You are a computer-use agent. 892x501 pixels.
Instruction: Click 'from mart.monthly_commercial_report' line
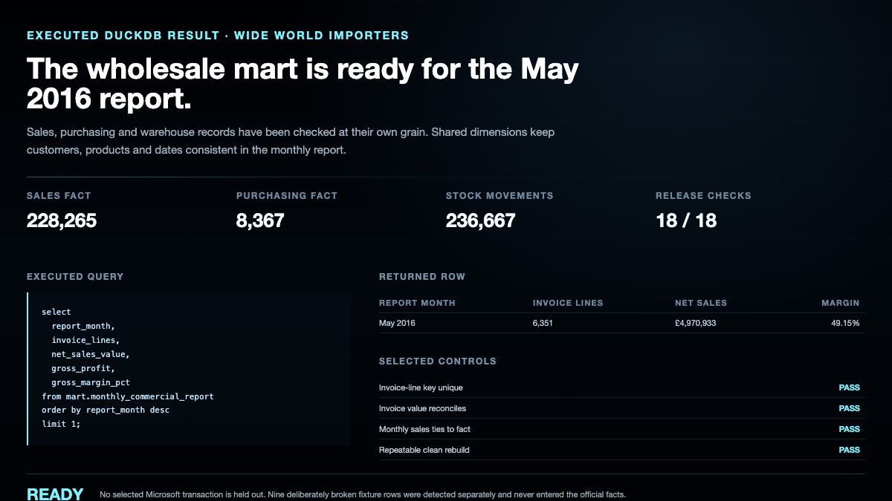pyautogui.click(x=128, y=396)
